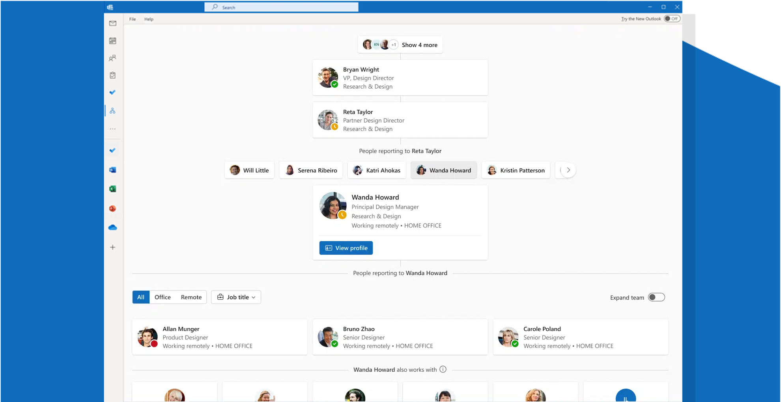Open PowerPoint from the sidebar
Image resolution: width=781 pixels, height=402 pixels.
(x=112, y=208)
